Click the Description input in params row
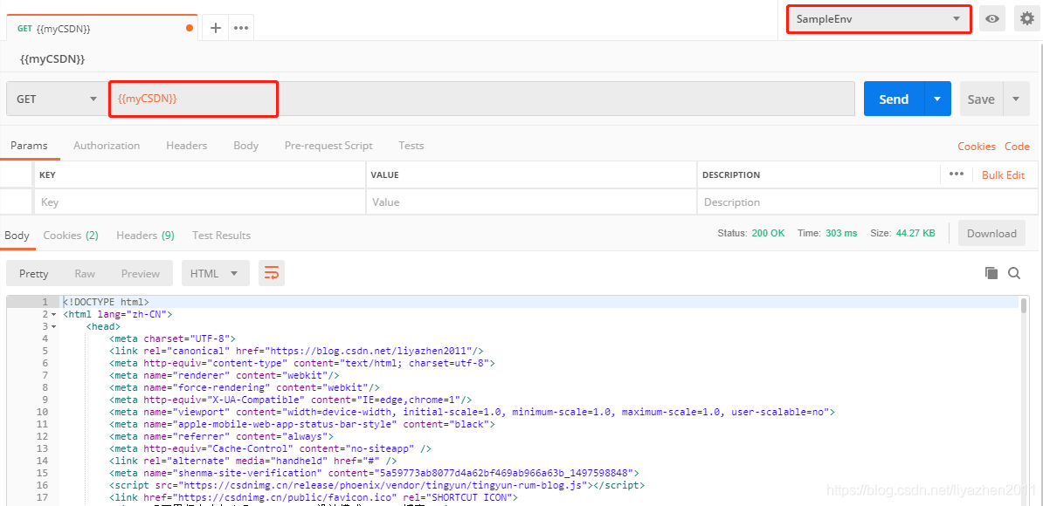Screen dimensions: 1043x506 click(x=867, y=202)
